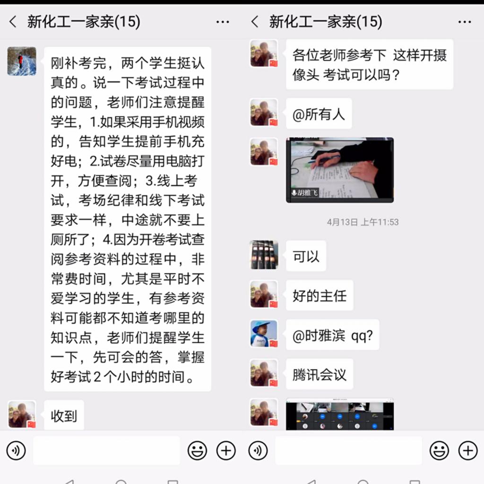Open more options menu in left chat

pyautogui.click(x=223, y=22)
